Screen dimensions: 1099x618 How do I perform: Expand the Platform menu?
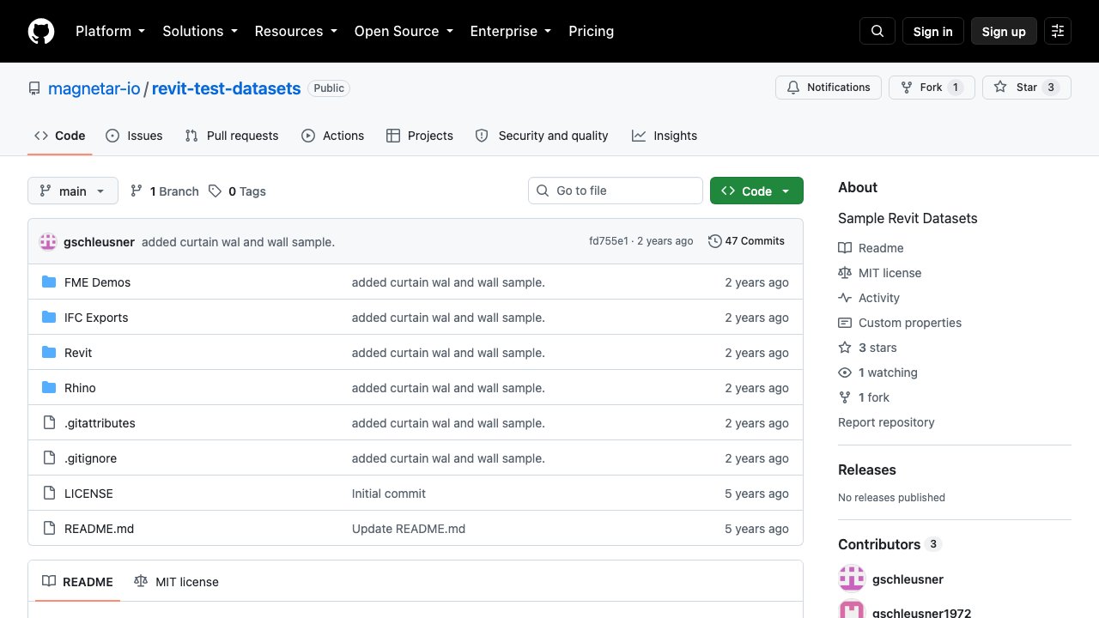(111, 31)
